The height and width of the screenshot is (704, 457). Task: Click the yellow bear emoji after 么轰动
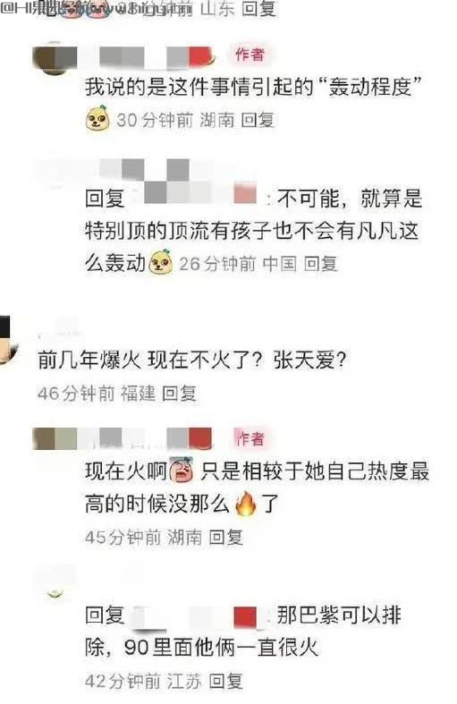(160, 262)
